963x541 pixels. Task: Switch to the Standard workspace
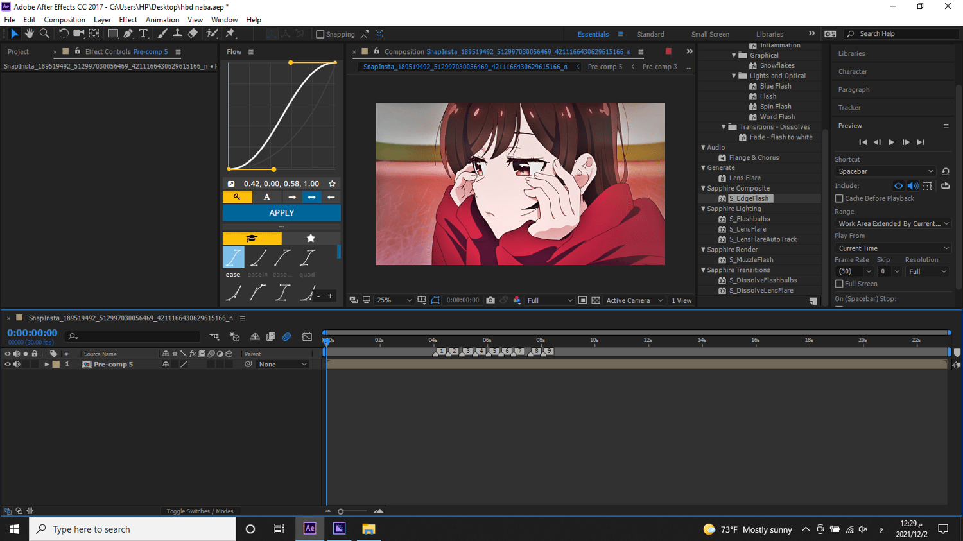click(x=650, y=34)
